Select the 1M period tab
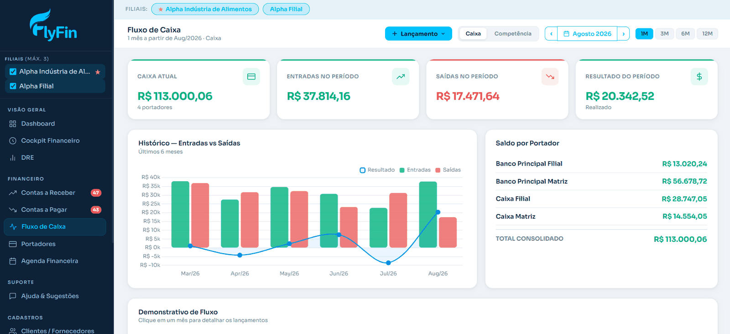Image resolution: width=730 pixels, height=334 pixels. tap(644, 34)
